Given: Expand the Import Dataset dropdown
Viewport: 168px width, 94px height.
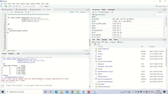Looking at the screenshot, I should [x=104, y=12].
